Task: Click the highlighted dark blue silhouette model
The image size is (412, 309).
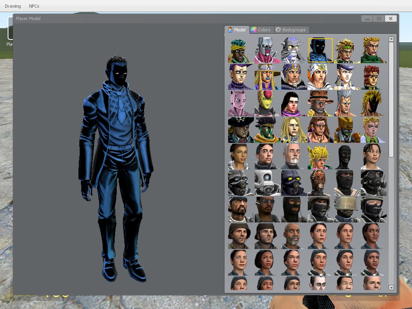Action: [x=321, y=50]
